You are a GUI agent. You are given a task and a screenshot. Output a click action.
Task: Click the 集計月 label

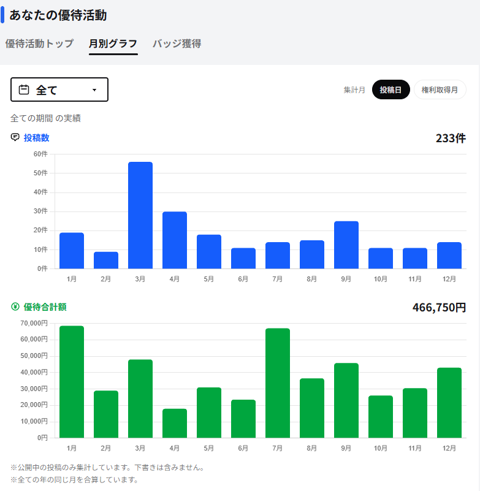point(354,90)
